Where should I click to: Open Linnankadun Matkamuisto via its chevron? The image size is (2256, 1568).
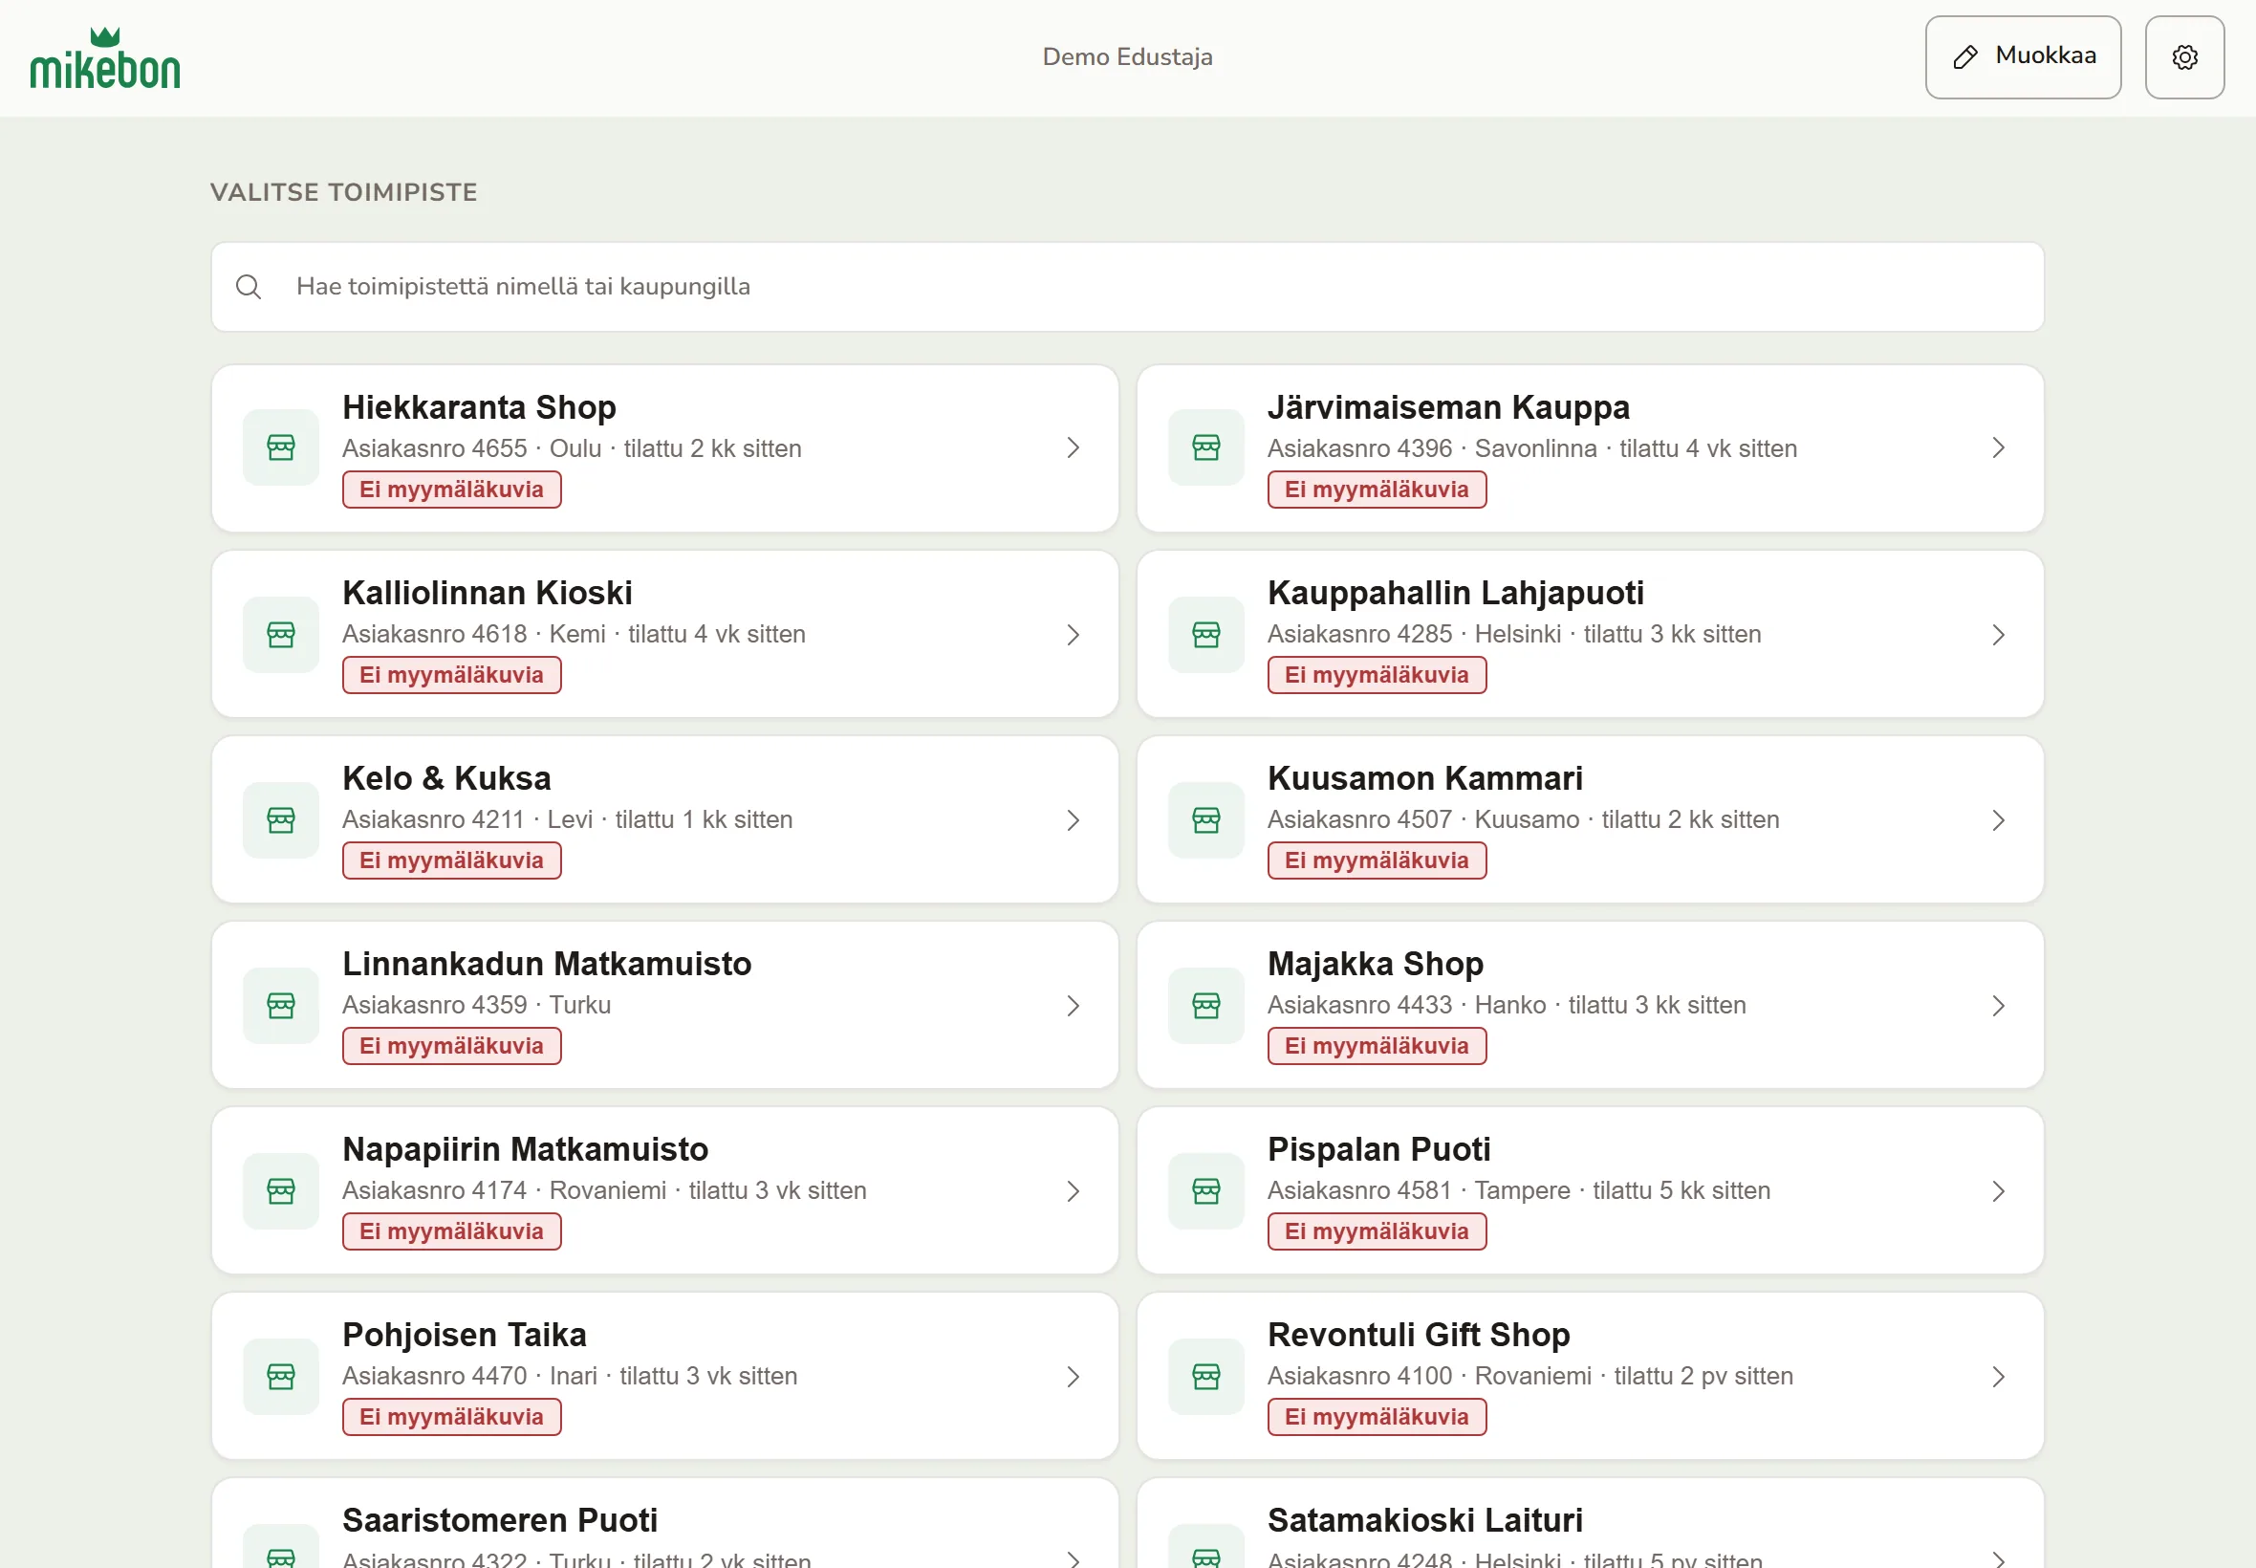coord(1073,1006)
